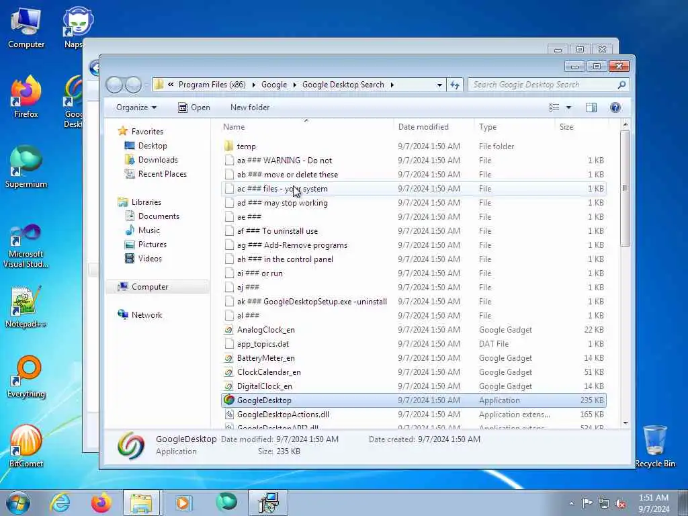Click in Search Google Desktop Search field
Screen dimensions: 688x516
(542, 85)
